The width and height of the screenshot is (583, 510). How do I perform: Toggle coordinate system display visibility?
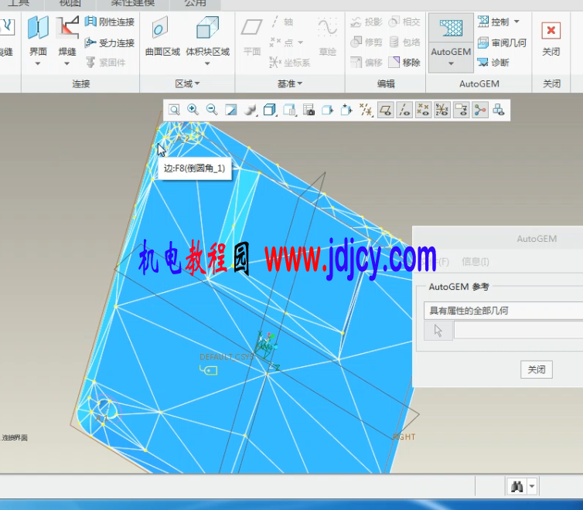point(442,110)
